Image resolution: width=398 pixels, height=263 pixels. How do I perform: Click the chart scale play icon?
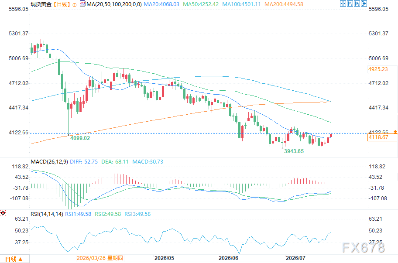point(357,3)
